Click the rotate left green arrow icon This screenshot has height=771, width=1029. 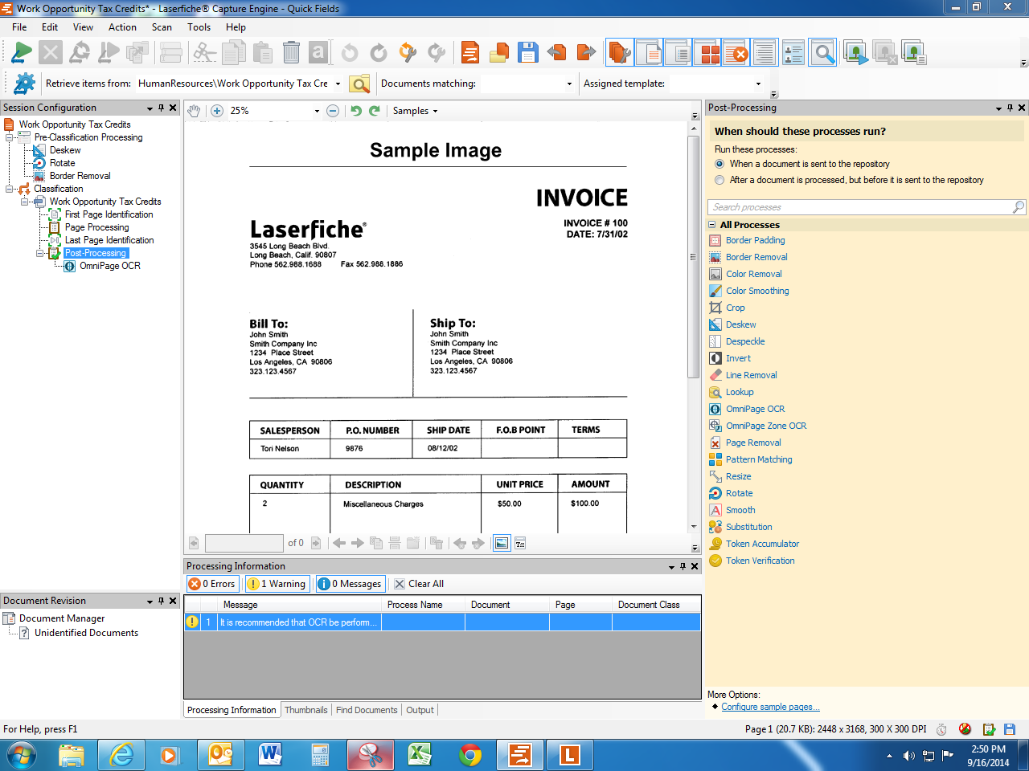coord(356,111)
